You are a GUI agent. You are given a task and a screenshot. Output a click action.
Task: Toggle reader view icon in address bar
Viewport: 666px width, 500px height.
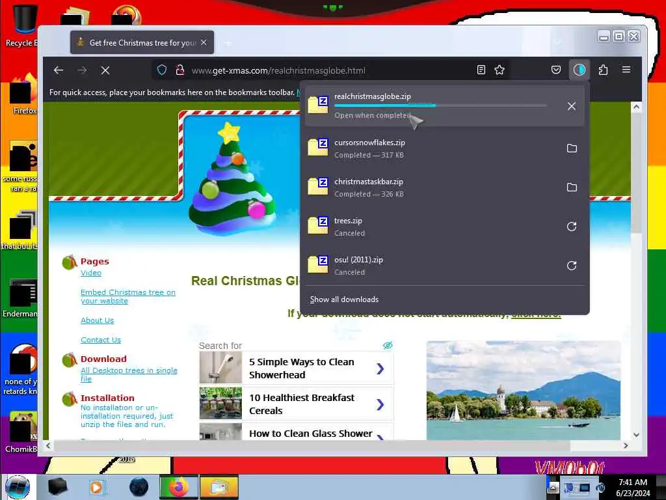click(x=481, y=70)
